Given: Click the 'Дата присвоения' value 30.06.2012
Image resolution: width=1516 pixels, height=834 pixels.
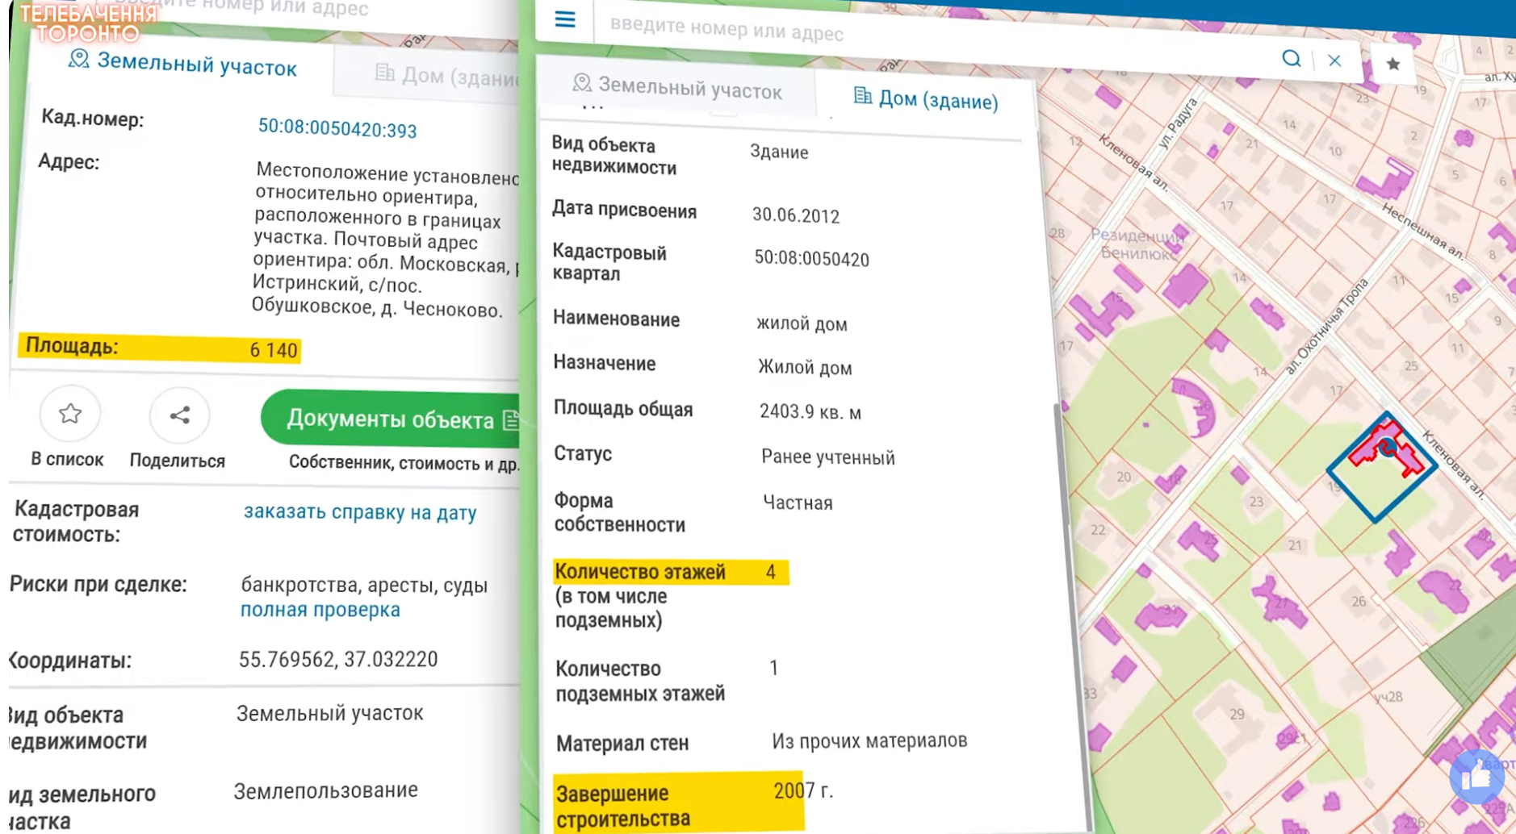Looking at the screenshot, I should pos(796,216).
